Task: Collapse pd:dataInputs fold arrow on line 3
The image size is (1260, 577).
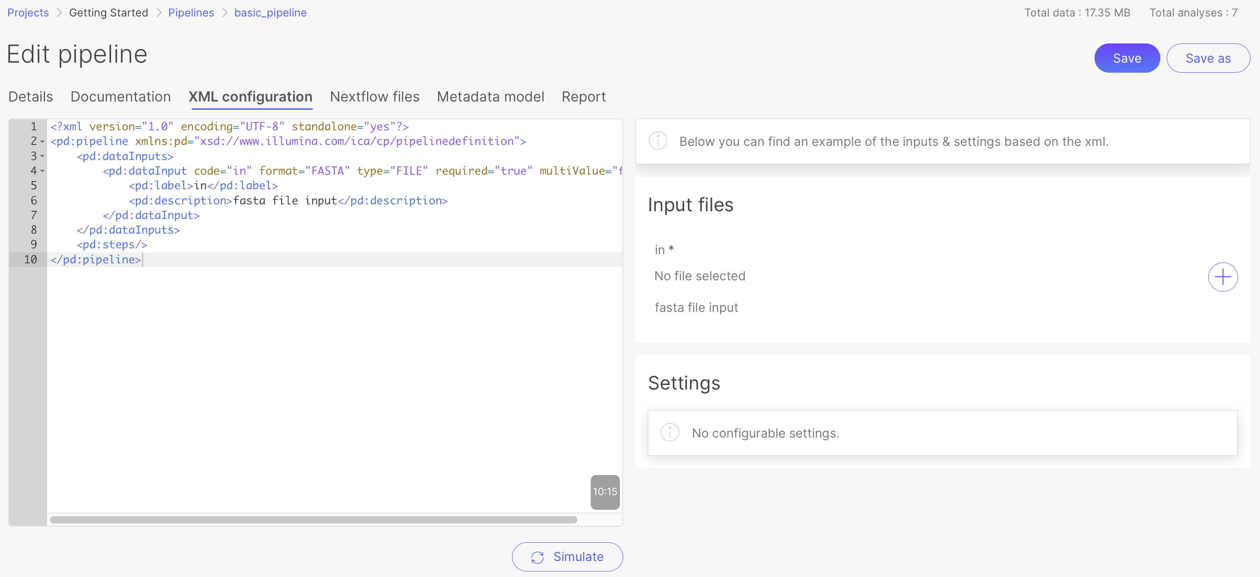Action: tap(43, 156)
